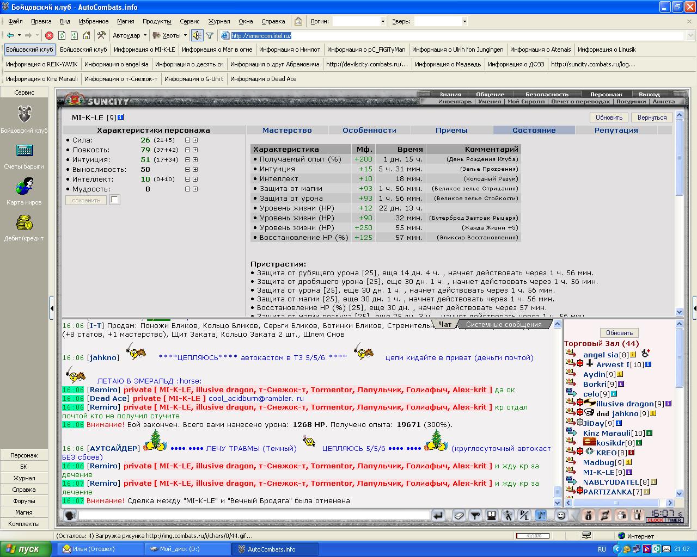
Task: Click info icon next to MI-K-LE [9] header
Action: (x=121, y=117)
